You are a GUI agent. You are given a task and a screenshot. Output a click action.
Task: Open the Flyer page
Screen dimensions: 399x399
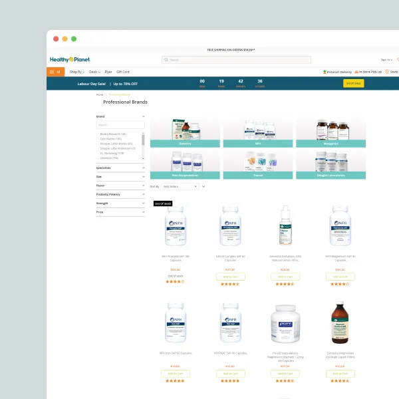[108, 72]
